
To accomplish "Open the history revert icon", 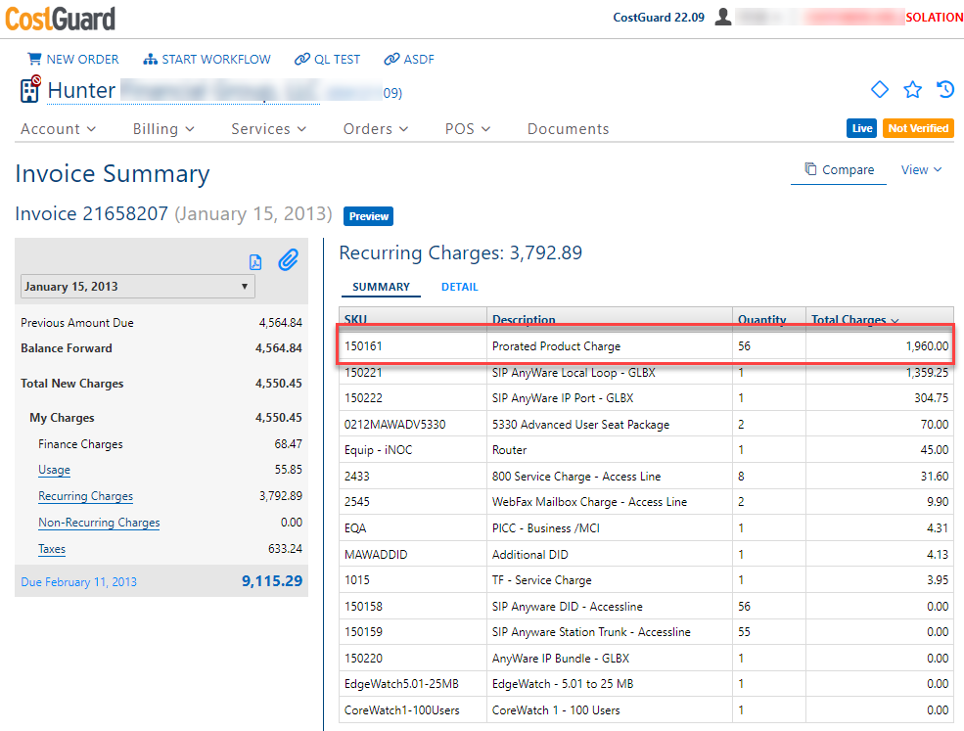I will (x=945, y=89).
